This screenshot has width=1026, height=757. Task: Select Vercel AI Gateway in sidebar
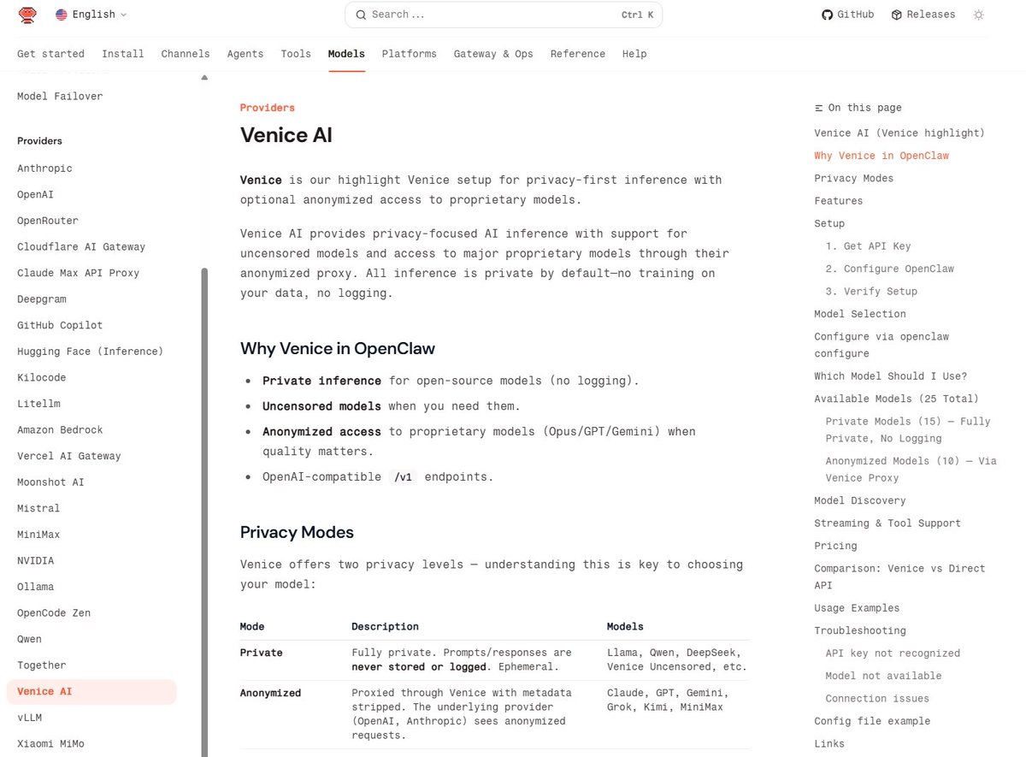(x=69, y=456)
